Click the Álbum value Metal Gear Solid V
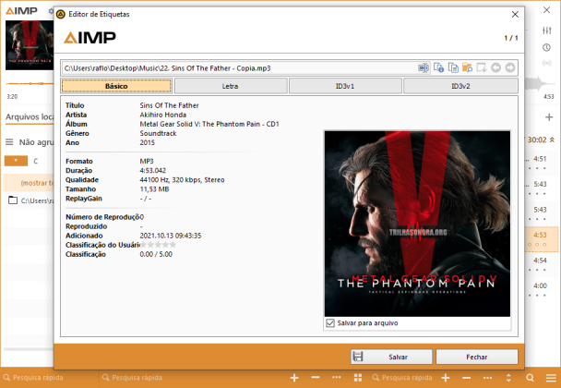This screenshot has width=561, height=388. 209,124
